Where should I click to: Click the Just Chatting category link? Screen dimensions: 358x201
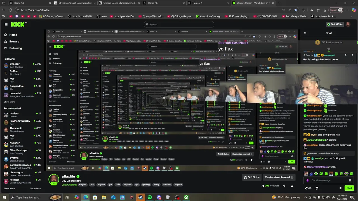[x=69, y=185]
